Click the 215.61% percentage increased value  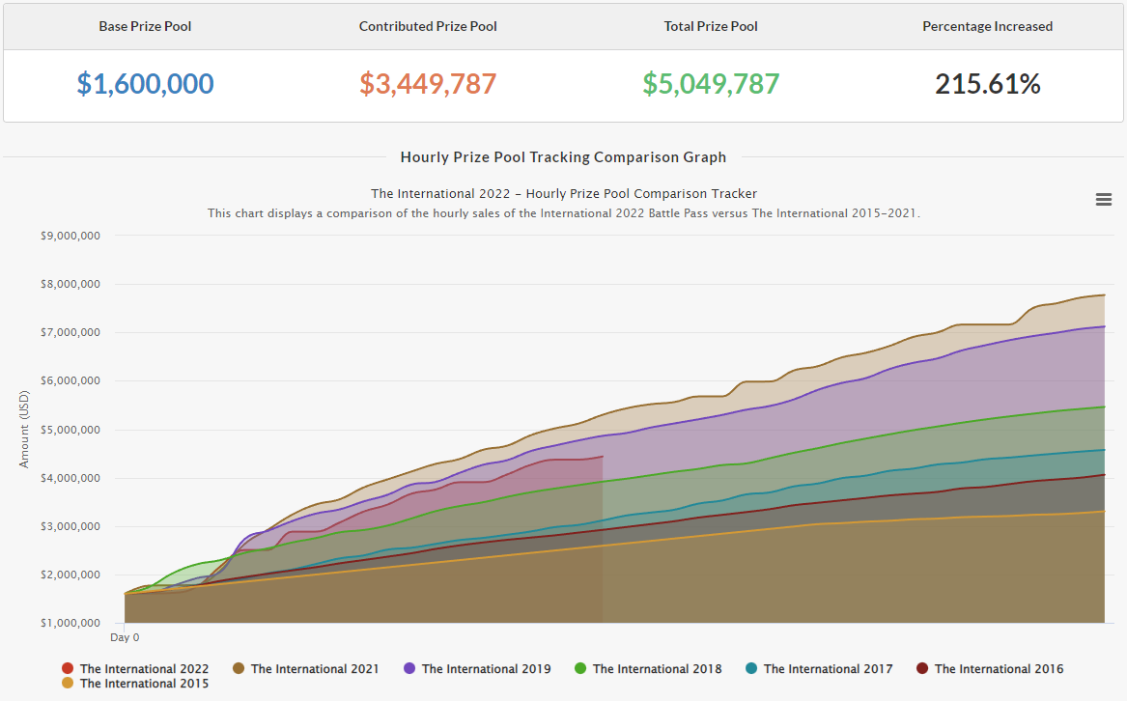987,84
